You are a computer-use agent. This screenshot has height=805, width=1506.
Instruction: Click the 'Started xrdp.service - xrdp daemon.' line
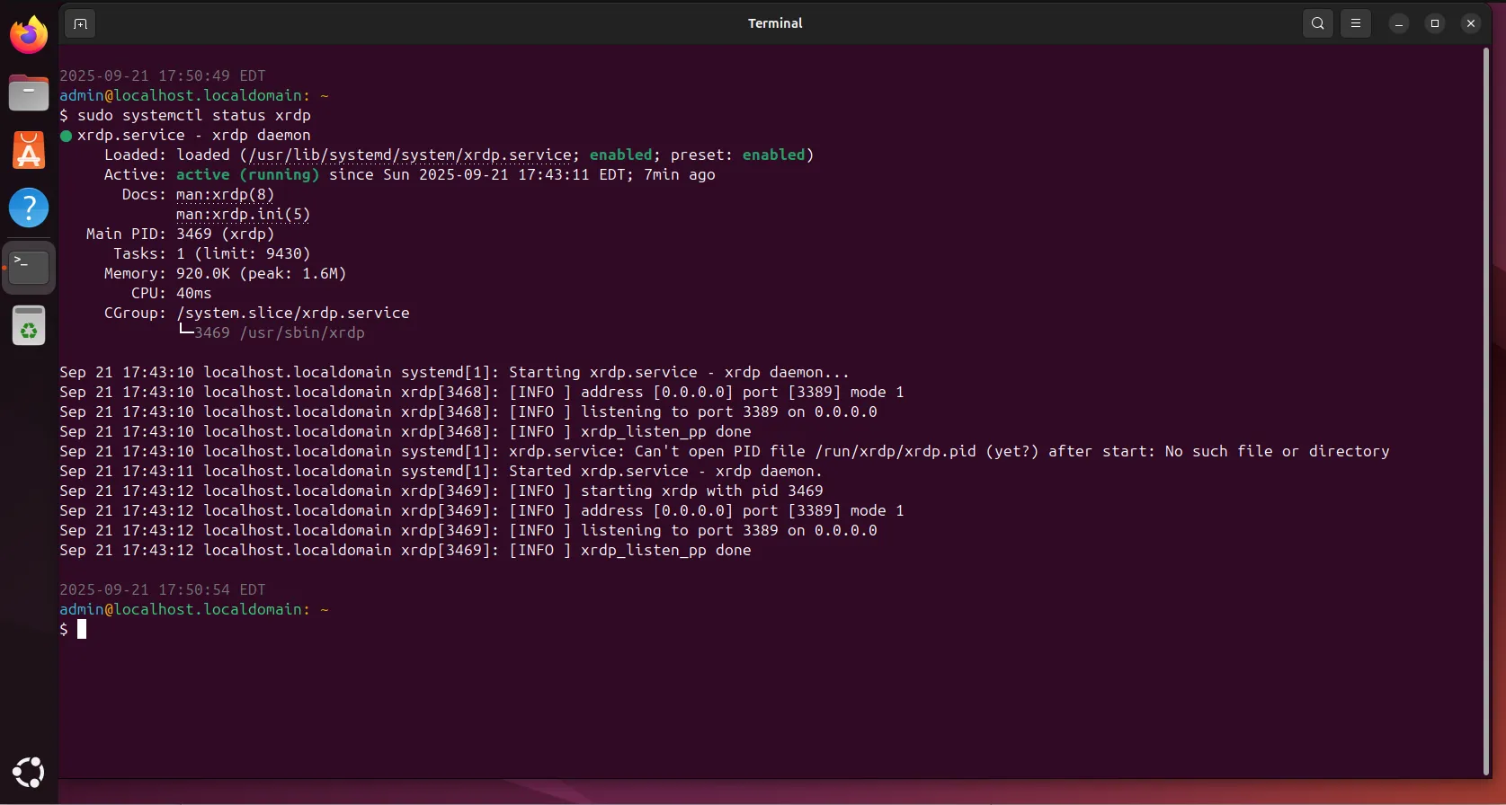pos(441,471)
